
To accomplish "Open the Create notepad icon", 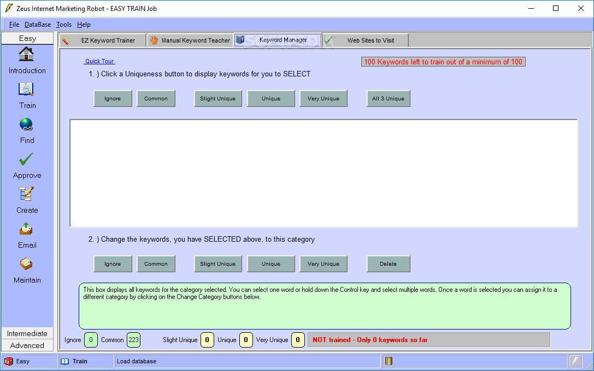I will [26, 194].
